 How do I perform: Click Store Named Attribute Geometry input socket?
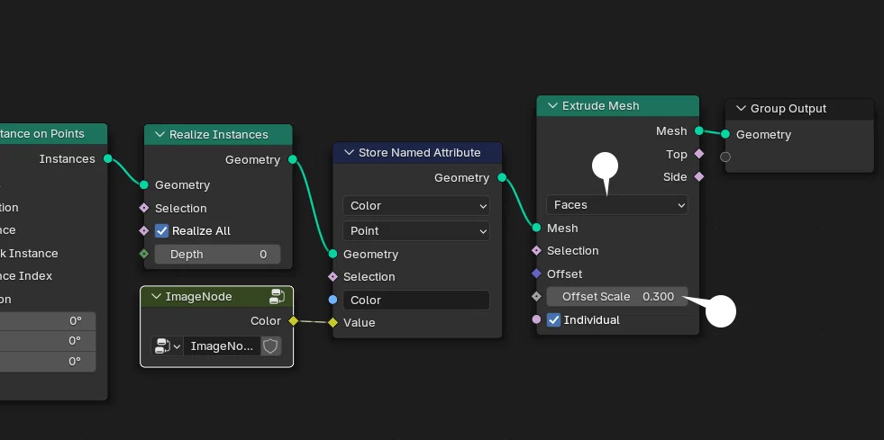coord(333,254)
